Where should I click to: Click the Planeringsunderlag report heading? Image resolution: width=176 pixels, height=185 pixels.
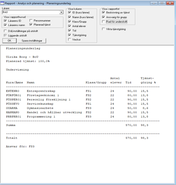point(23,48)
